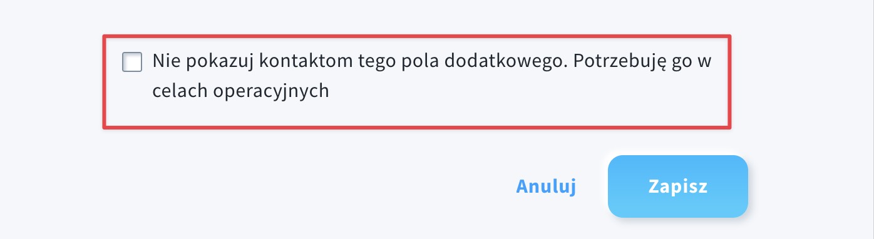
Task: Hit the gradient blue save button
Action: pyautogui.click(x=678, y=186)
